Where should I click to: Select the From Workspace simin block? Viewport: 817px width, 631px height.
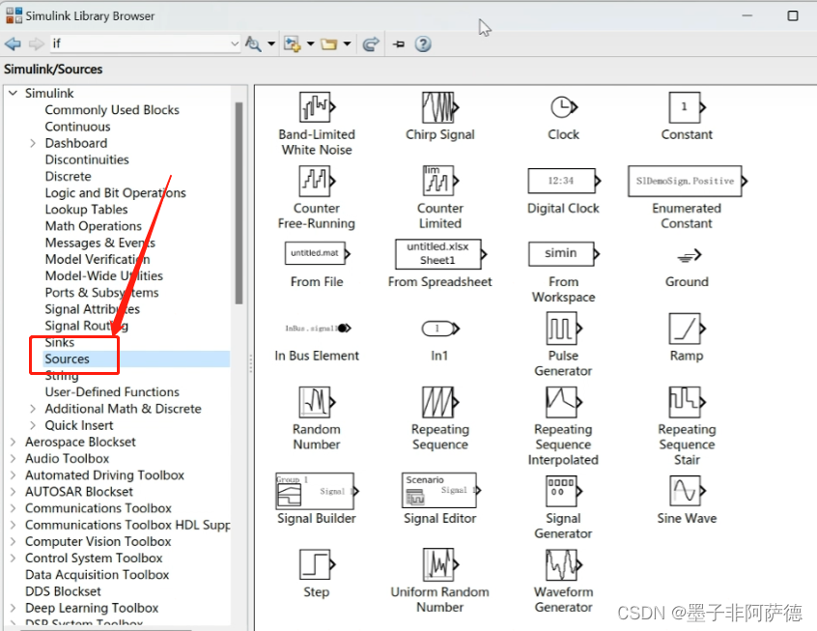coord(564,254)
